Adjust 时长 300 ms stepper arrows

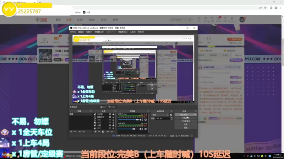[x=171, y=118]
